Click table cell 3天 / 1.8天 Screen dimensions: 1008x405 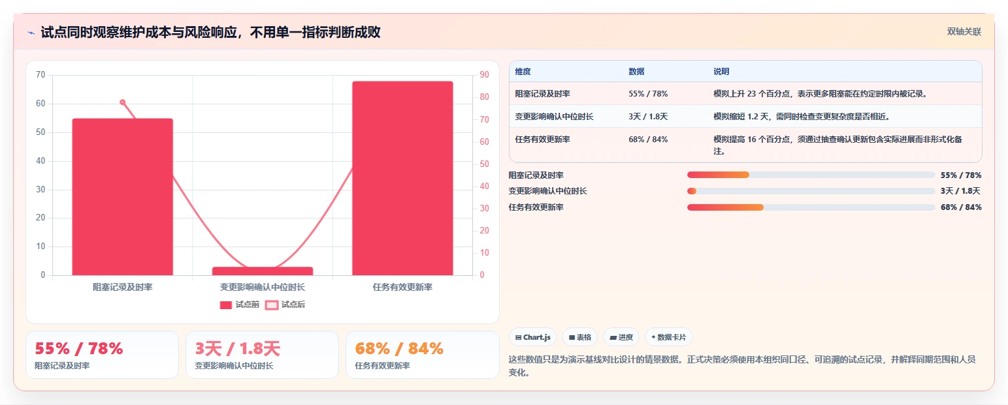click(648, 117)
